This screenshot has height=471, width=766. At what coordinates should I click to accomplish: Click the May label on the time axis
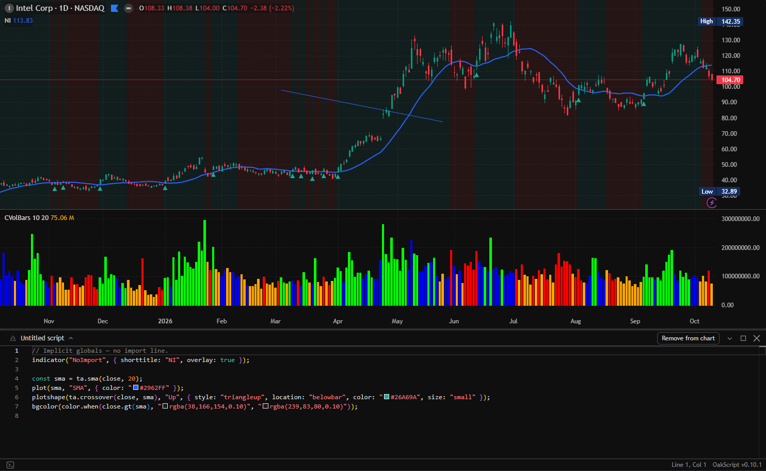(397, 321)
